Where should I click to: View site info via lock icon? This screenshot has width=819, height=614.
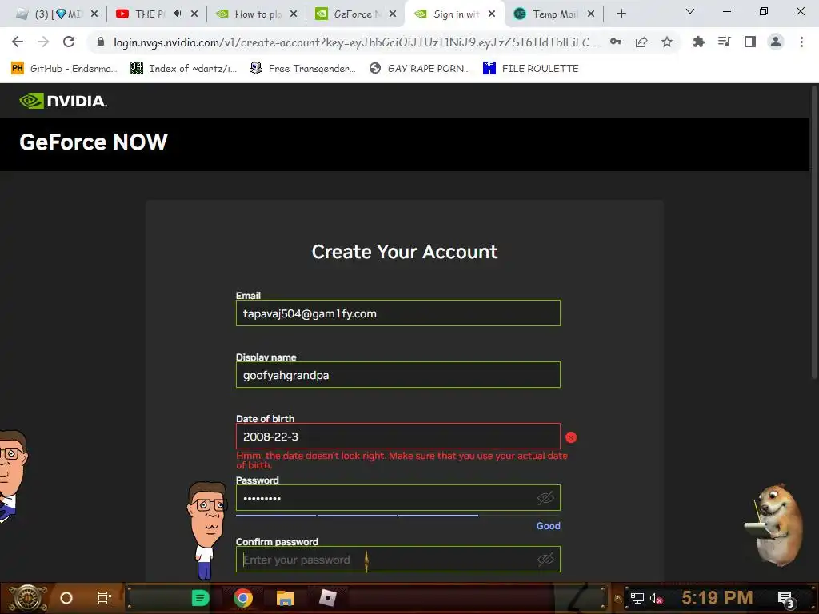pos(101,42)
